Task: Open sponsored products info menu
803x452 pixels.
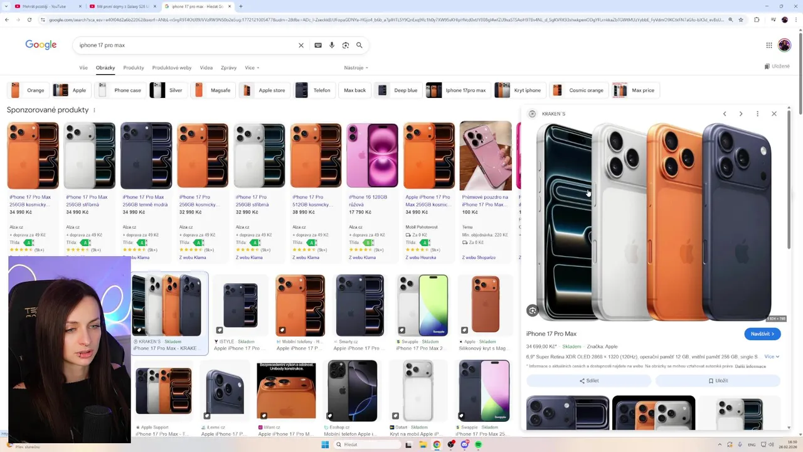Action: [94, 110]
